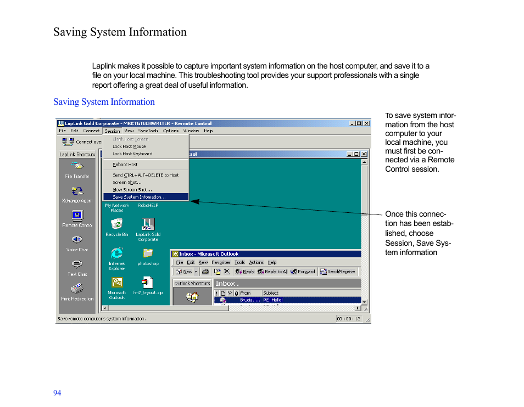Select the fm7_byout.zip file icon
This screenshot has height=407, width=524.
coord(147,282)
